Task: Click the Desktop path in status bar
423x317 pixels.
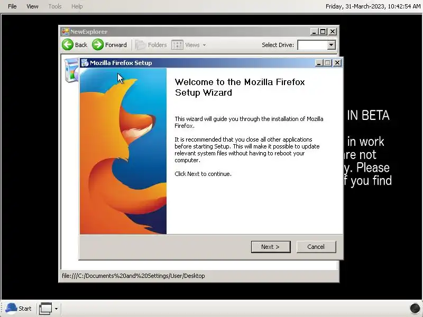Action: pyautogui.click(x=133, y=276)
